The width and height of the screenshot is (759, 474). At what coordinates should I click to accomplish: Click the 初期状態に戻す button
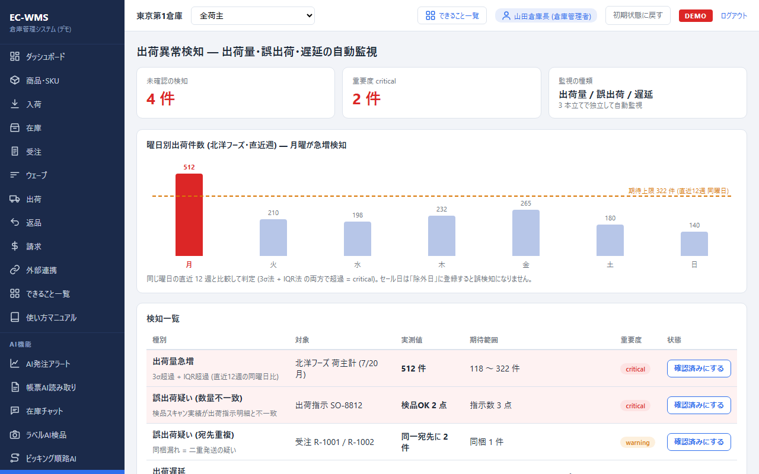coord(638,15)
